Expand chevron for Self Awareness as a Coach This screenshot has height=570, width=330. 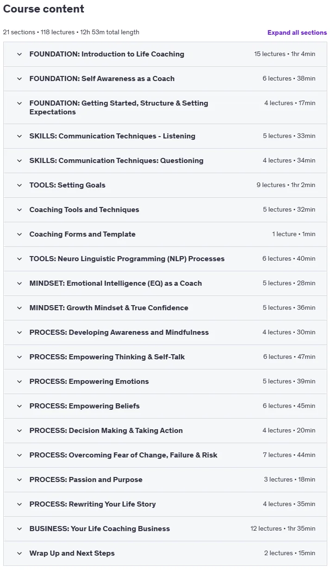(x=19, y=79)
